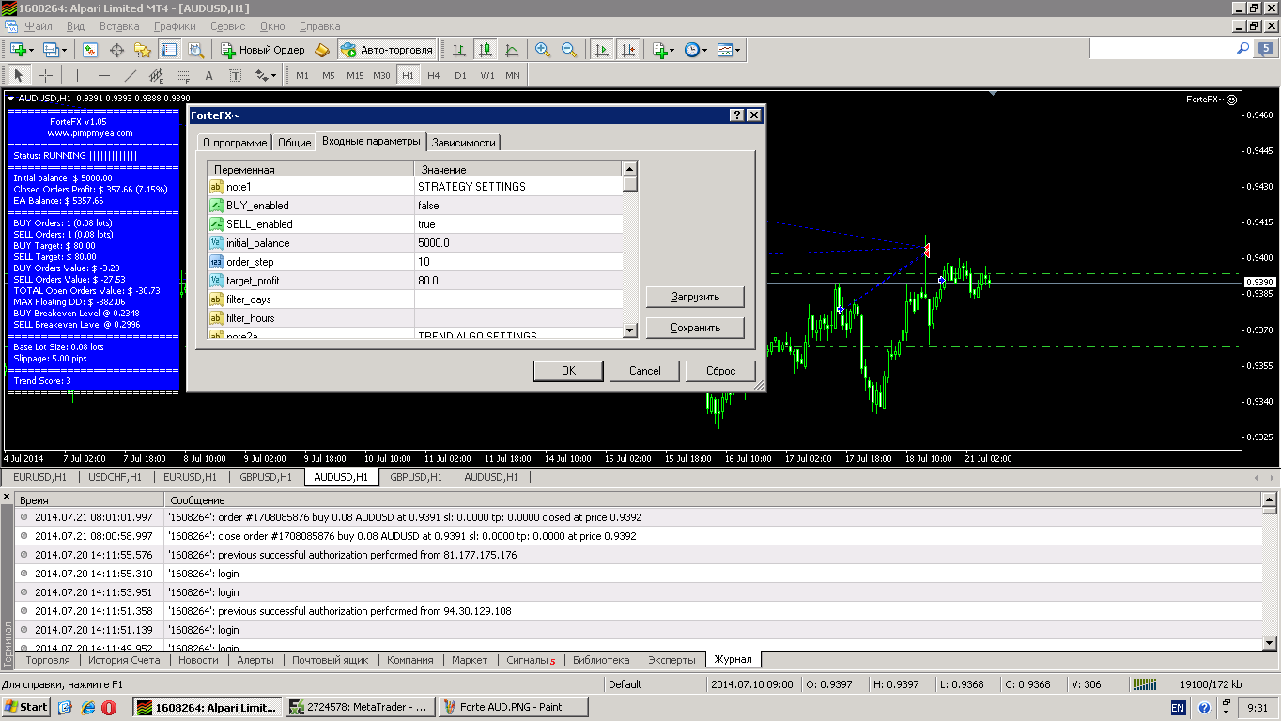Select the target_profit value field
The image size is (1281, 721).
coord(517,281)
